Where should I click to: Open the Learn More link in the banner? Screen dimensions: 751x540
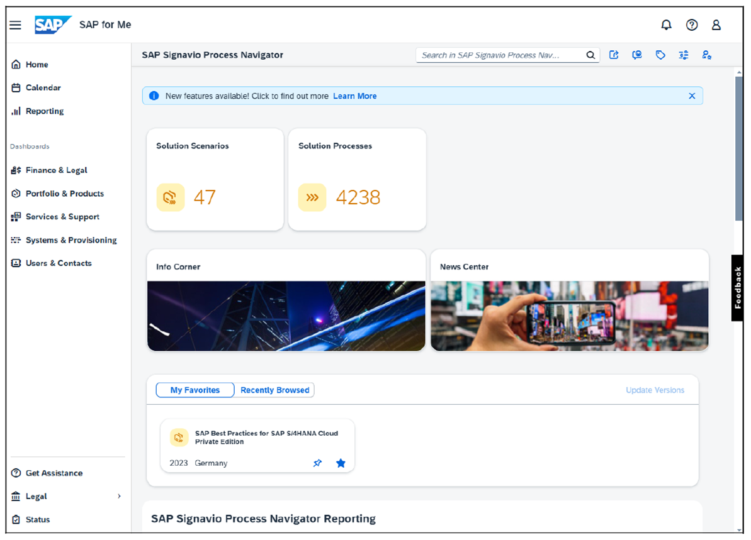coord(354,96)
